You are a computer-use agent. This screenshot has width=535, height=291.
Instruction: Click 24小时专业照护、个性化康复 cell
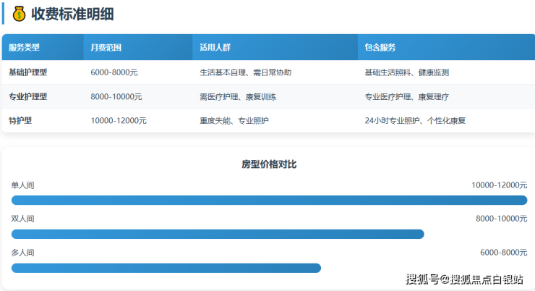click(416, 120)
